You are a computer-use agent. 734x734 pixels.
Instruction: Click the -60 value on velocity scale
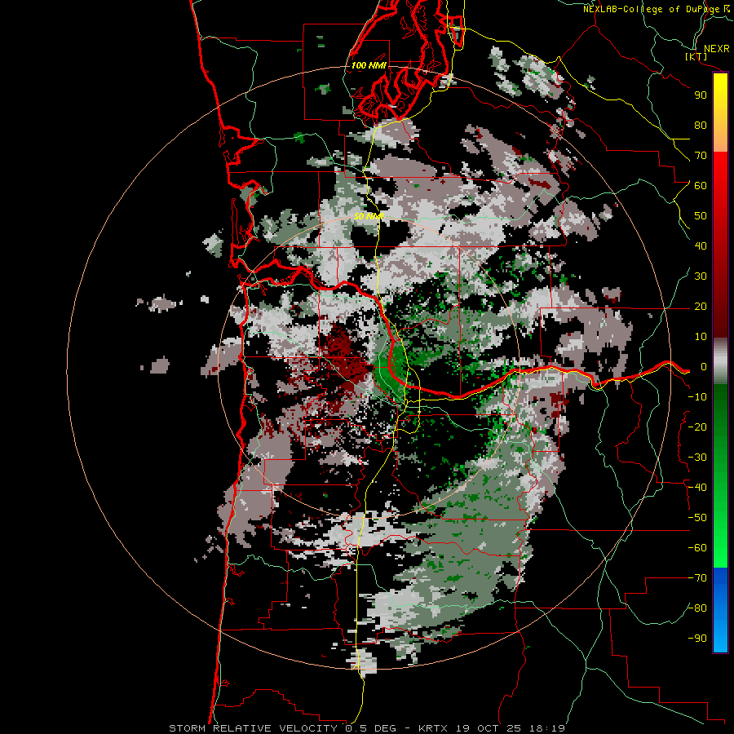pos(697,548)
